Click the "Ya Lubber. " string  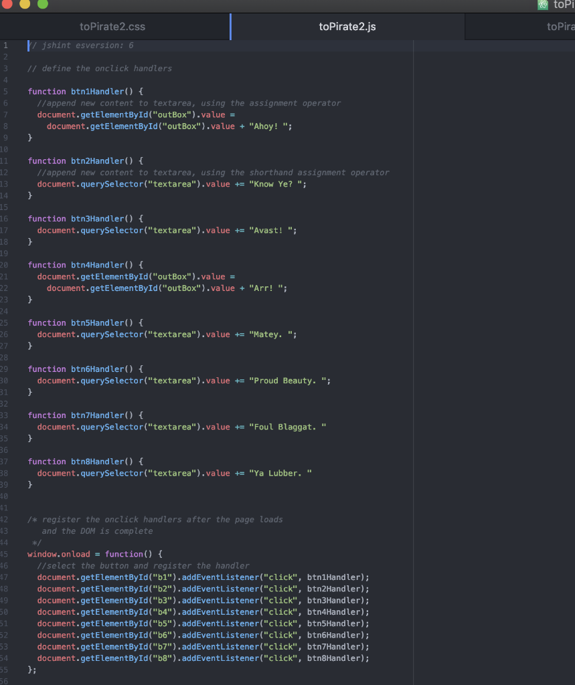tap(280, 474)
